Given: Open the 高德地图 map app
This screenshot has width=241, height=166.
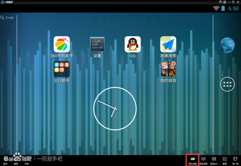Looking at the screenshot, I should [168, 44].
